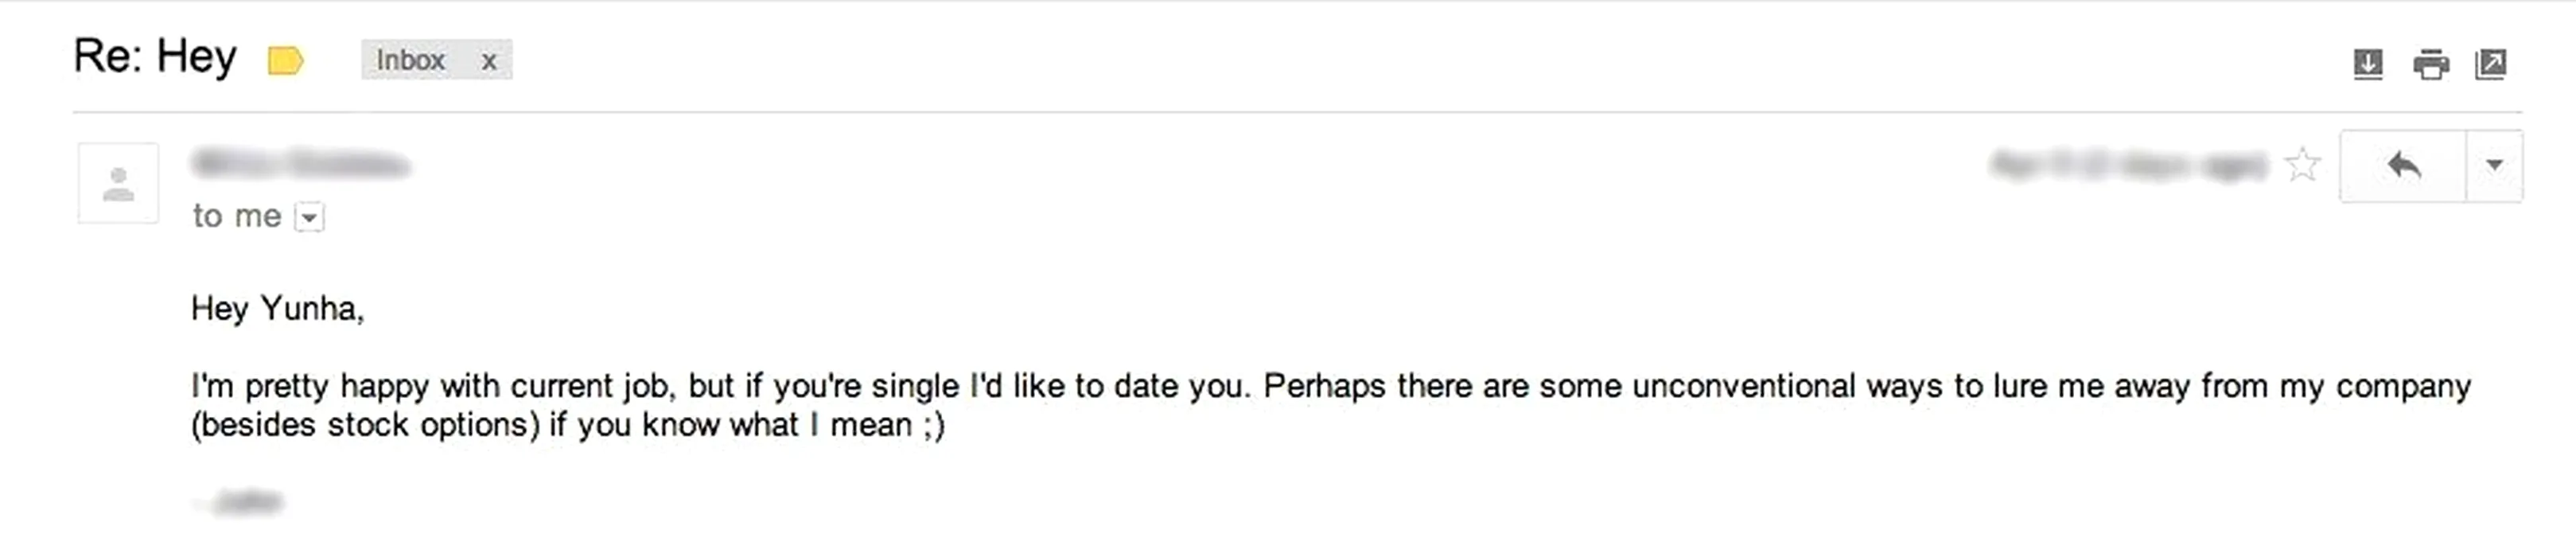Expand recipient details arrow next to "to me"
2576x557 pixels.
pos(310,217)
